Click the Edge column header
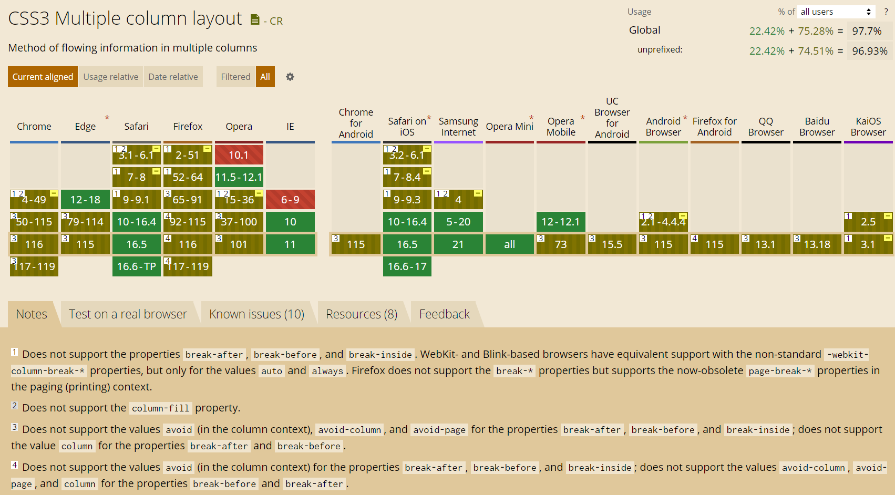The image size is (895, 495). pos(85,127)
